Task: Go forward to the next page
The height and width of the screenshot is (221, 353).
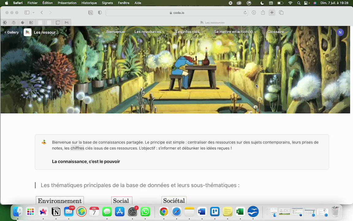Action: [50, 13]
